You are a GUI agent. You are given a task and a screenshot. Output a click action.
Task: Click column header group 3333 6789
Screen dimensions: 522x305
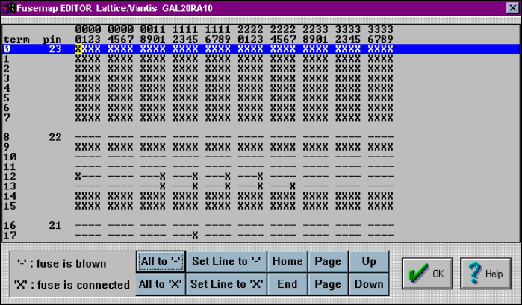[381, 34]
